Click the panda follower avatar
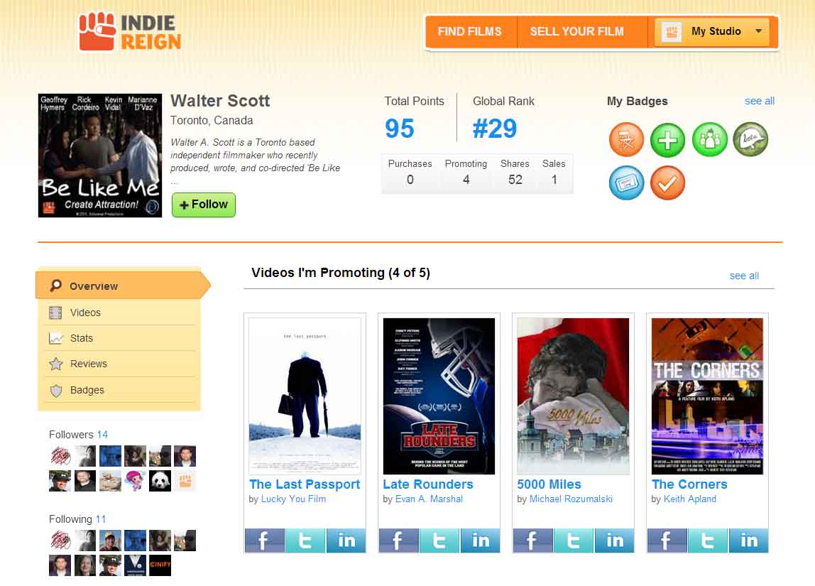Screen dimensions: 815x586 160,481
